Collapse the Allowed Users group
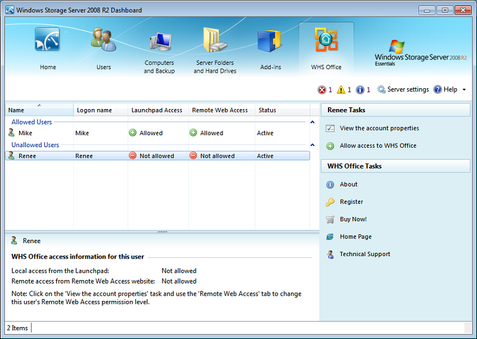The height and width of the screenshot is (339, 477). pyautogui.click(x=312, y=122)
